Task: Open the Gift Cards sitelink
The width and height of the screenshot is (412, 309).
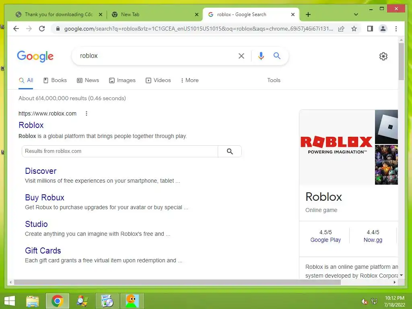Action: coord(43,251)
